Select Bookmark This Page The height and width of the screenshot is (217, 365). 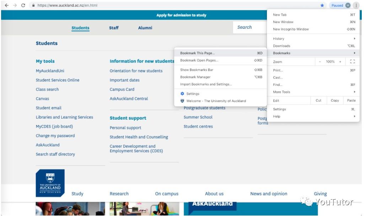pyautogui.click(x=220, y=53)
